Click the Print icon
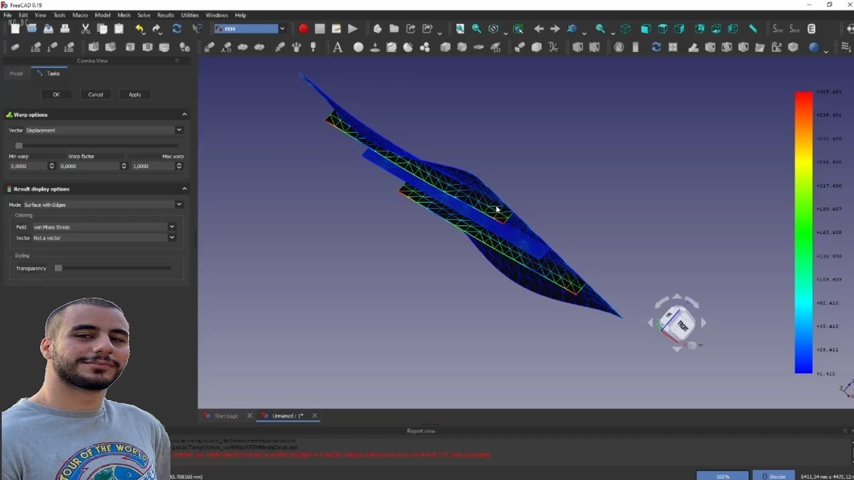 pyautogui.click(x=65, y=29)
